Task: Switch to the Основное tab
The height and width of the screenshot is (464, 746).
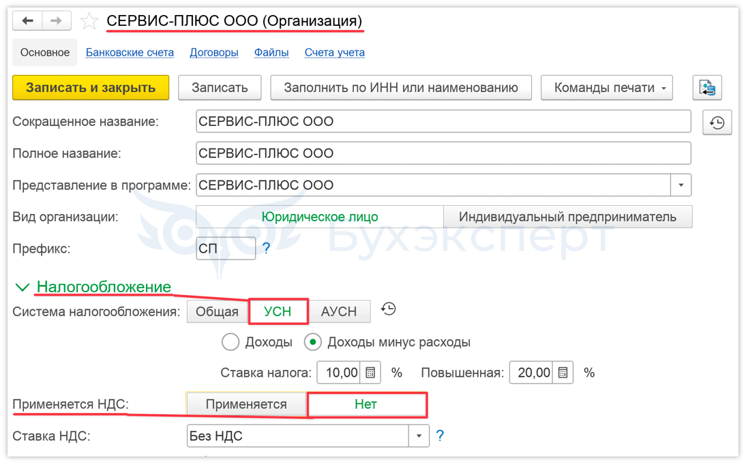Action: click(45, 52)
